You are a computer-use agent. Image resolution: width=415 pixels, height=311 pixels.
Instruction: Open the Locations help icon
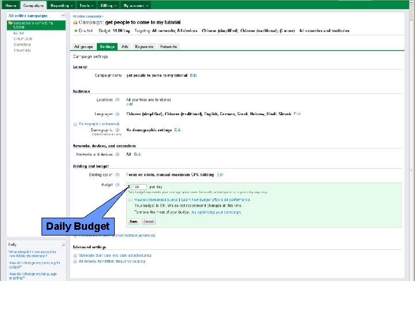(117, 100)
